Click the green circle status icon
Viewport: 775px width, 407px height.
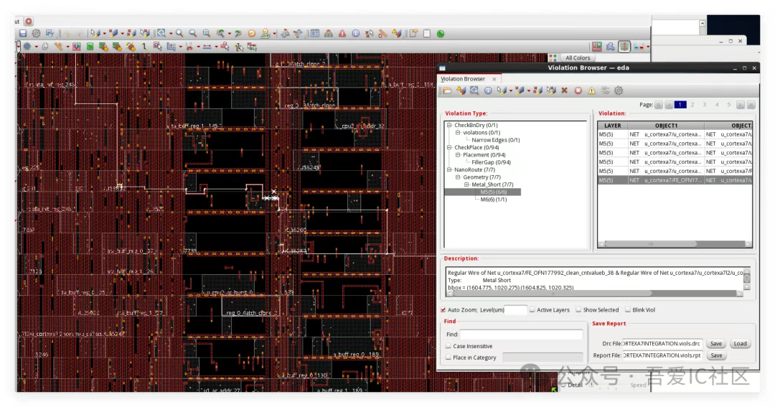441,33
